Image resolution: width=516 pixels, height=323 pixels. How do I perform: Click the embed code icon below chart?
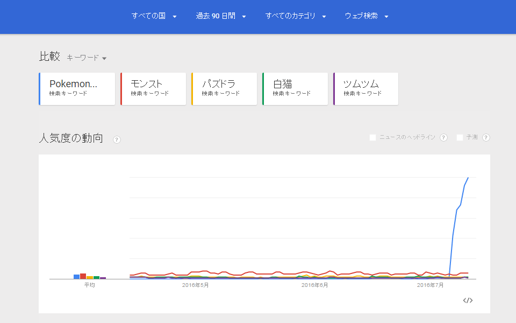pos(468,300)
